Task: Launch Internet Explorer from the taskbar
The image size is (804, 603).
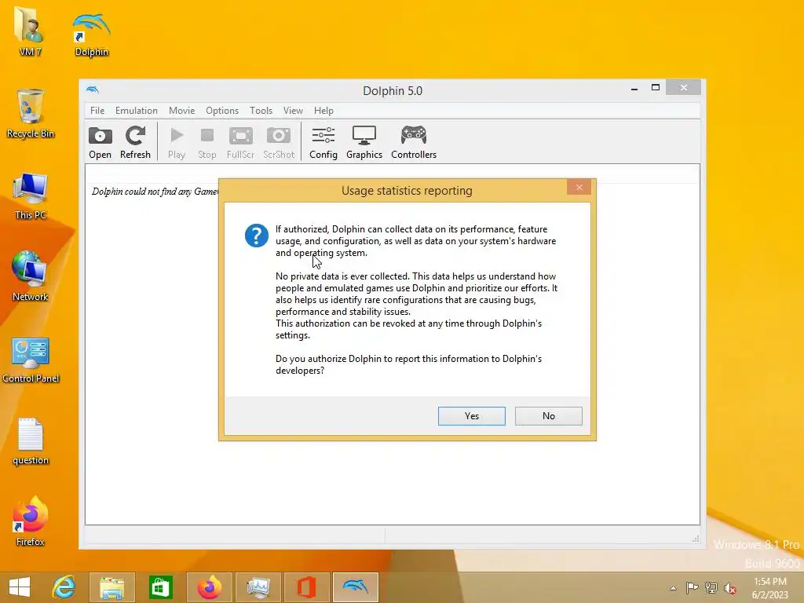Action: pos(64,587)
